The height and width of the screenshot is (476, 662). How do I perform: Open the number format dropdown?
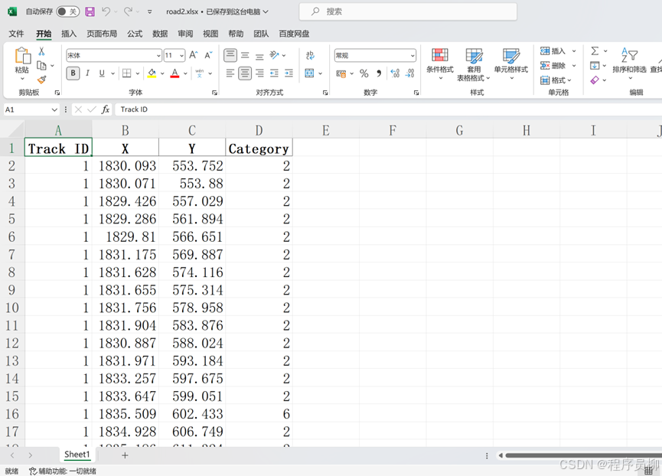coord(413,55)
